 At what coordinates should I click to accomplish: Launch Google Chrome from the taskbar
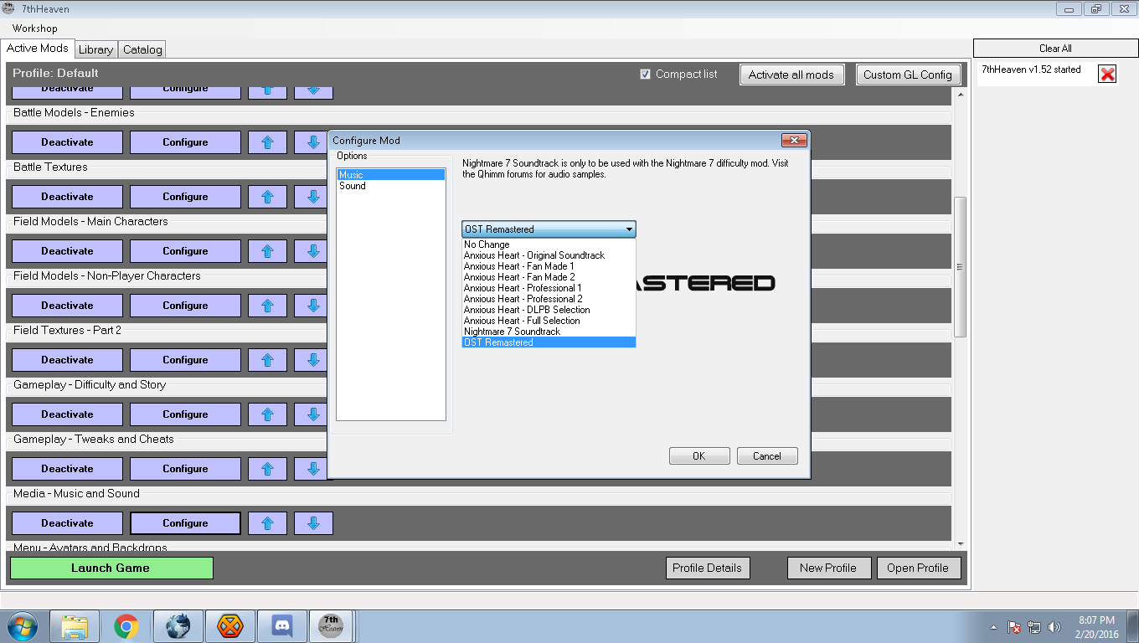click(x=126, y=626)
